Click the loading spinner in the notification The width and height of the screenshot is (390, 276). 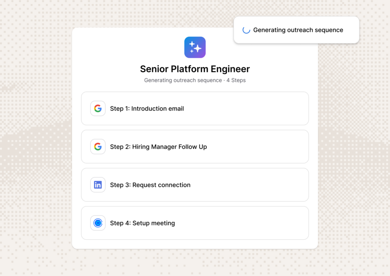[x=246, y=30]
